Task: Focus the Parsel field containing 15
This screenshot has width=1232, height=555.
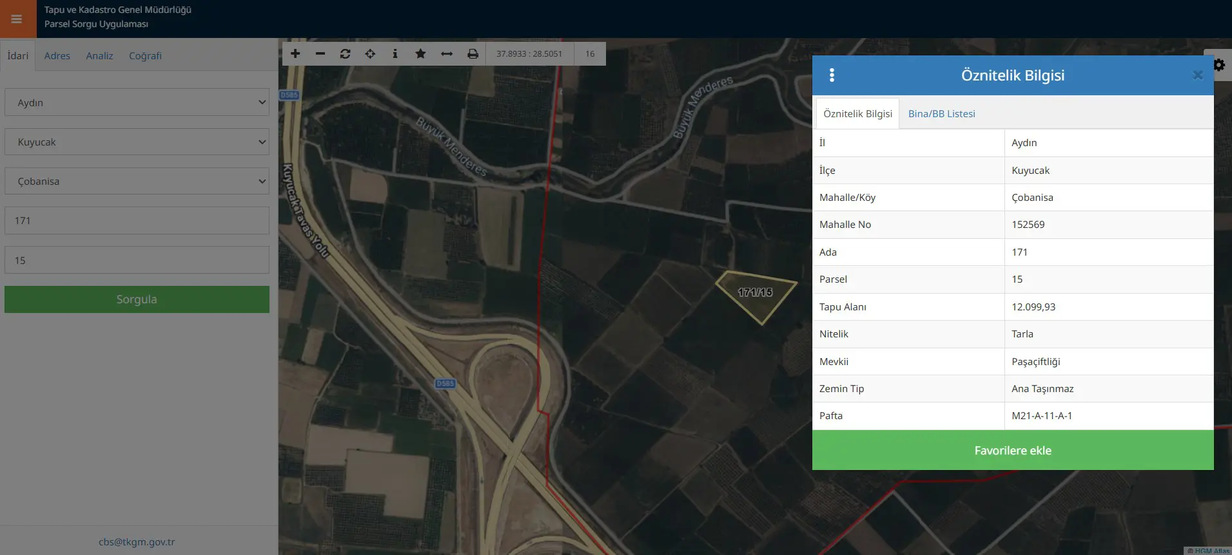Action: pyautogui.click(x=137, y=260)
